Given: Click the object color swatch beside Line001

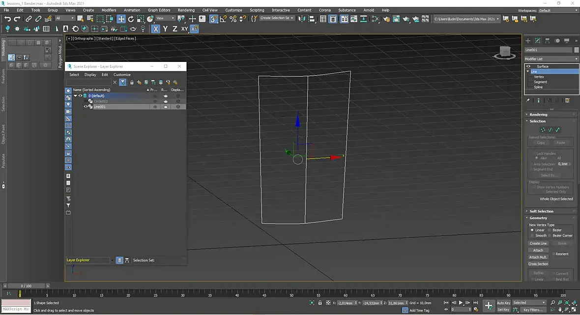Looking at the screenshot, I should click(576, 50).
